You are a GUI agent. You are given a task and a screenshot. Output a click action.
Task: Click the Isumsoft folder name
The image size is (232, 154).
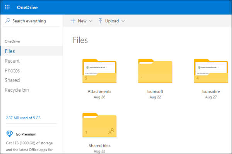pos(155,91)
